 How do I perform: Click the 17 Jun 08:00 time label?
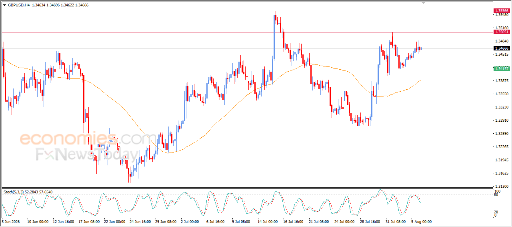pyautogui.click(x=89, y=221)
